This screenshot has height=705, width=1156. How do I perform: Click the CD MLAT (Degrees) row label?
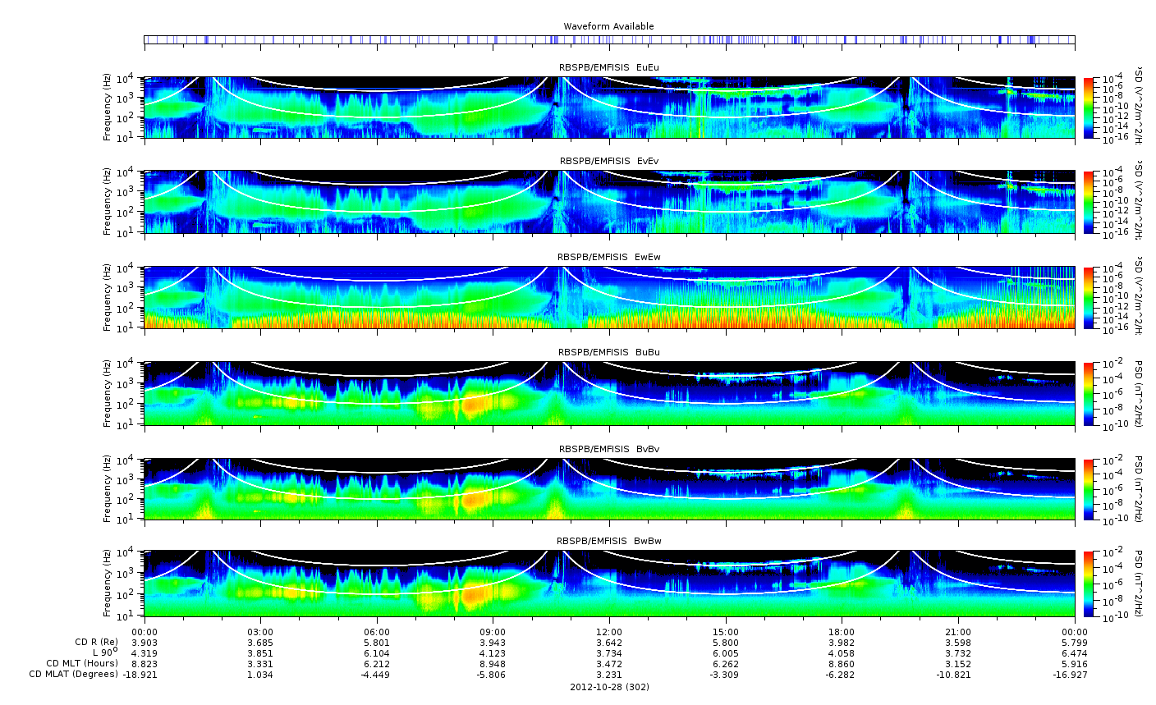click(76, 675)
